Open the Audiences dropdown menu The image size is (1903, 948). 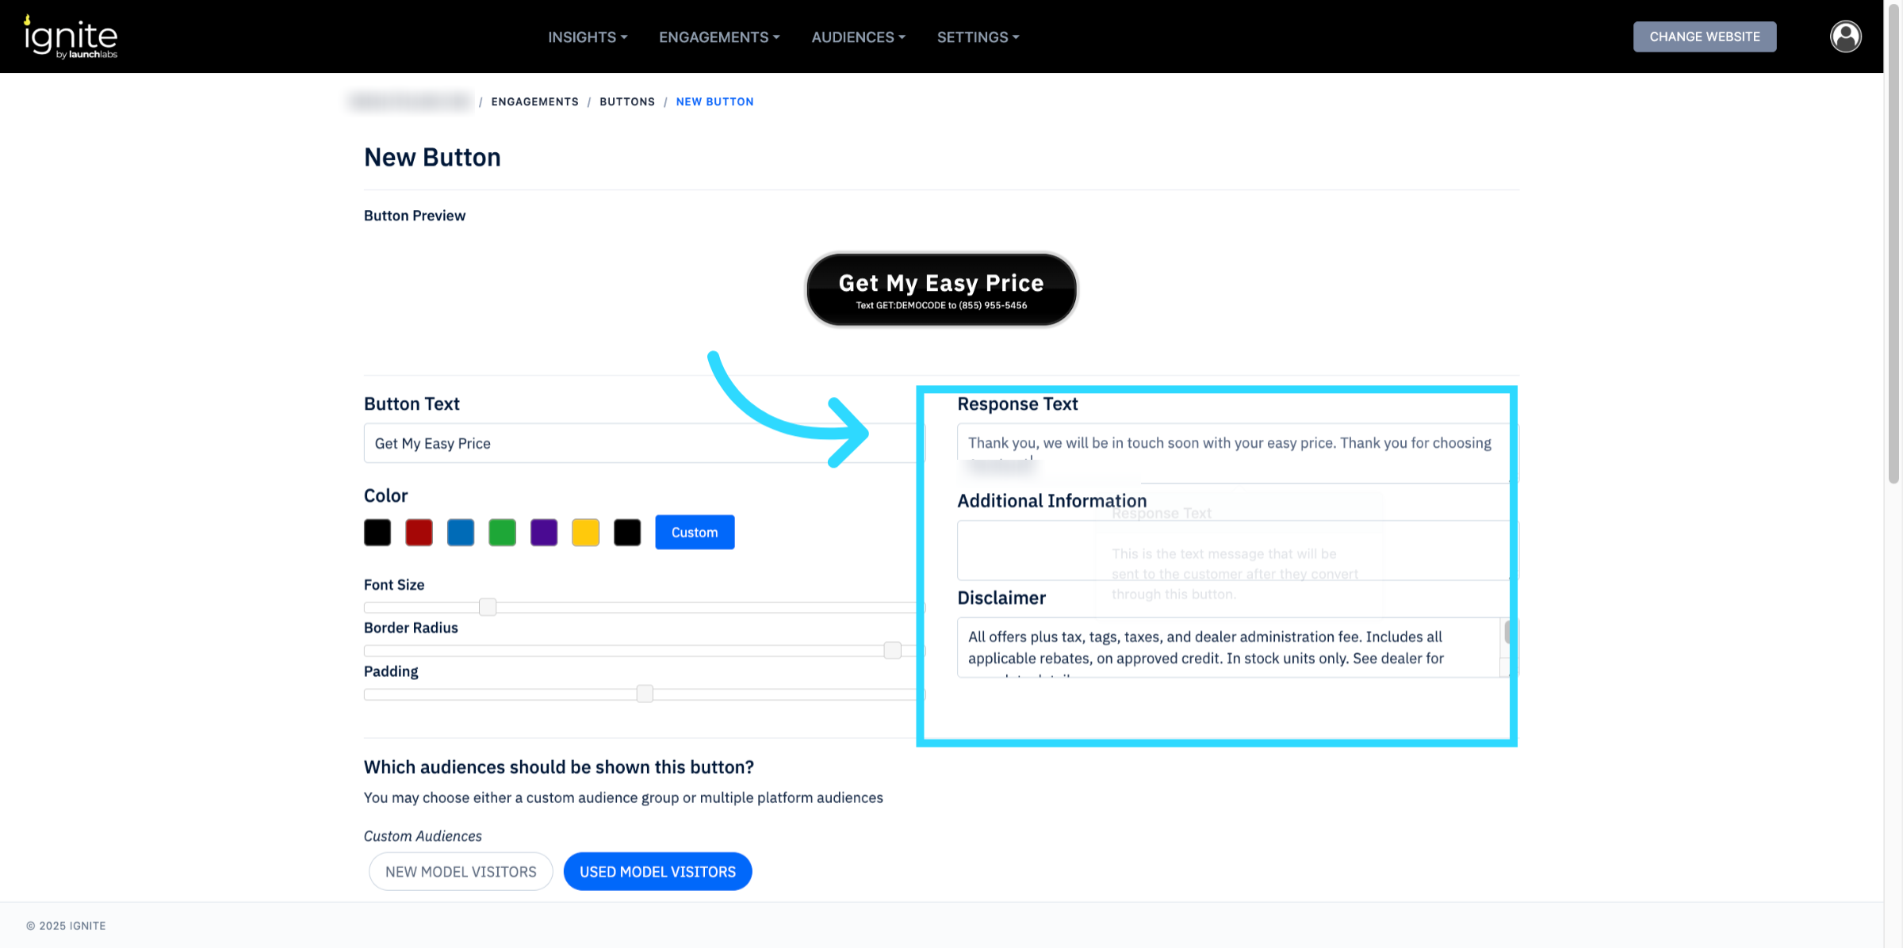click(x=858, y=37)
